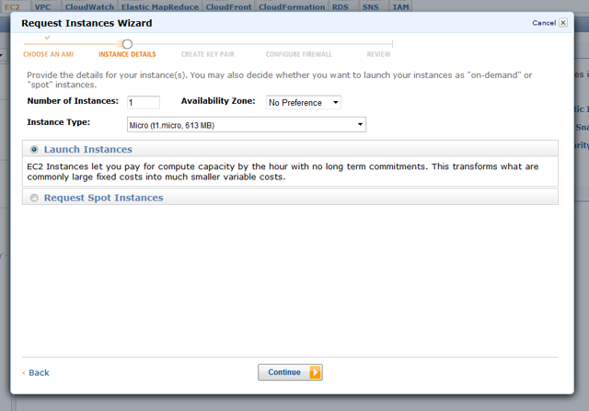
Task: Open the Availability Zone dropdown
Action: click(x=304, y=102)
